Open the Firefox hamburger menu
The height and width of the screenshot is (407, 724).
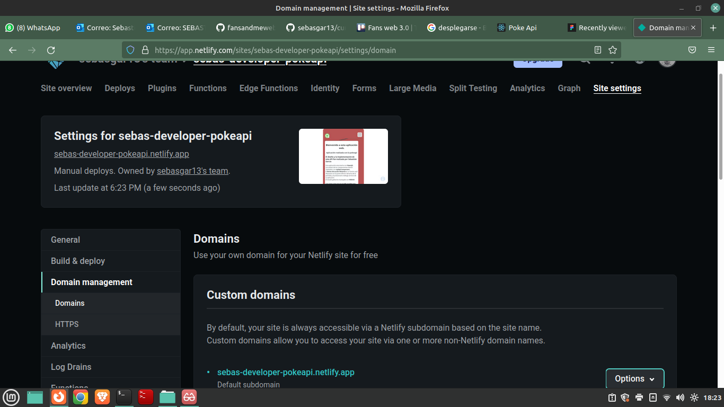click(x=711, y=50)
